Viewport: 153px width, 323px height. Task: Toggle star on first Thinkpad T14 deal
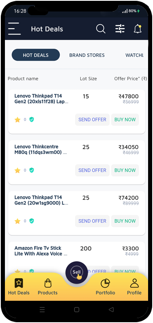pos(18,120)
